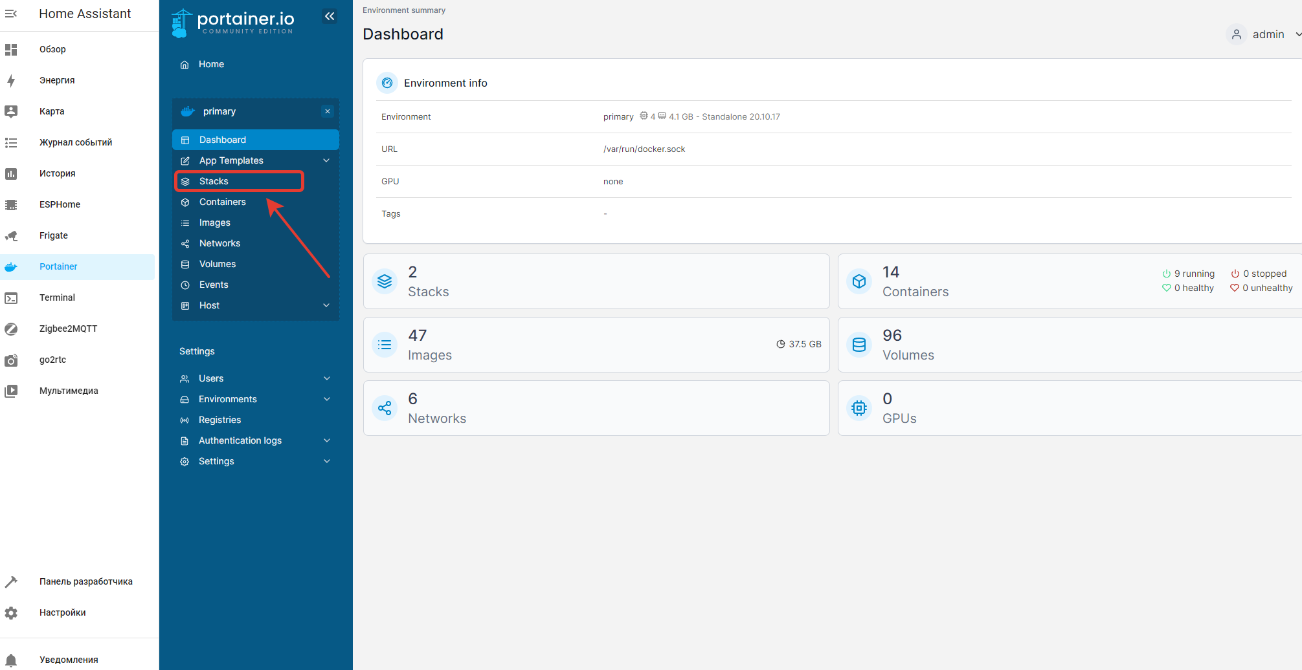Image resolution: width=1302 pixels, height=670 pixels.
Task: Open Portainer Home link
Action: tap(211, 64)
